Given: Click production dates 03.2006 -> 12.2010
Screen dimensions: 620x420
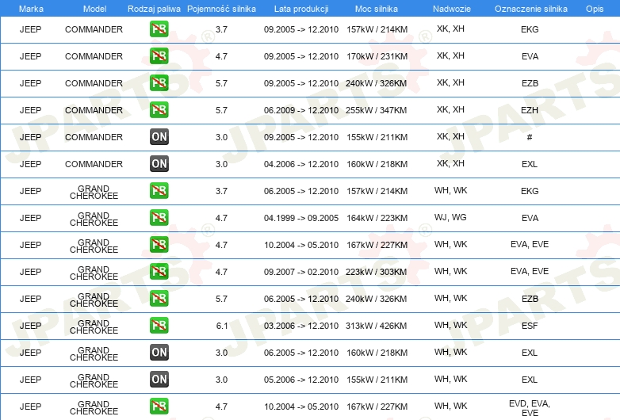Looking at the screenshot, I should point(301,326).
